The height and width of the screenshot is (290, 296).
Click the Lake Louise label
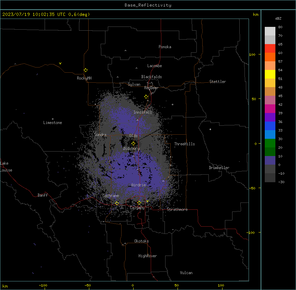tap(6, 167)
